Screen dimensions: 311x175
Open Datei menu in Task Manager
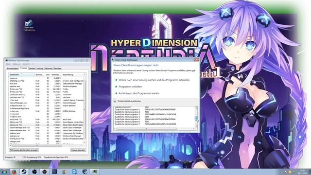[8, 64]
